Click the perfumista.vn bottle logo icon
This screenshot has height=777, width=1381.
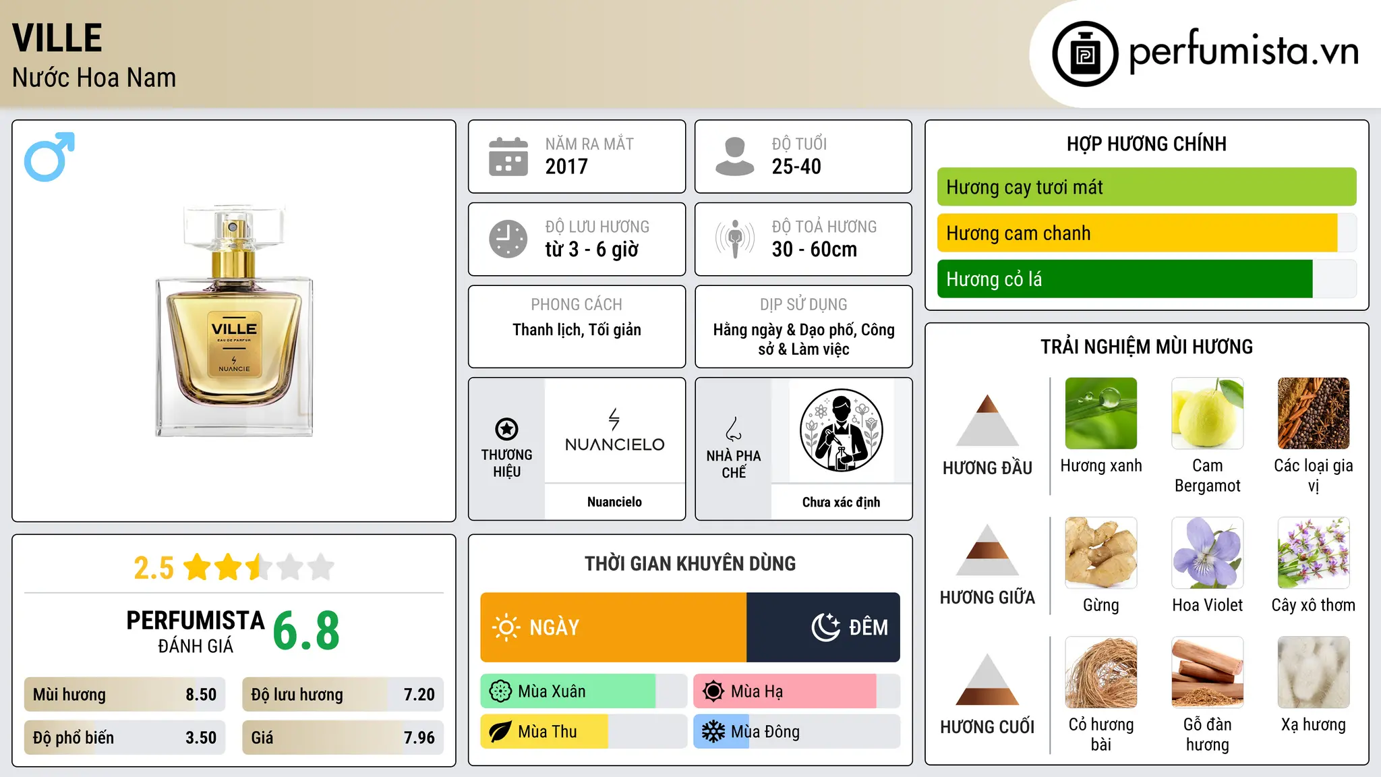(1085, 54)
